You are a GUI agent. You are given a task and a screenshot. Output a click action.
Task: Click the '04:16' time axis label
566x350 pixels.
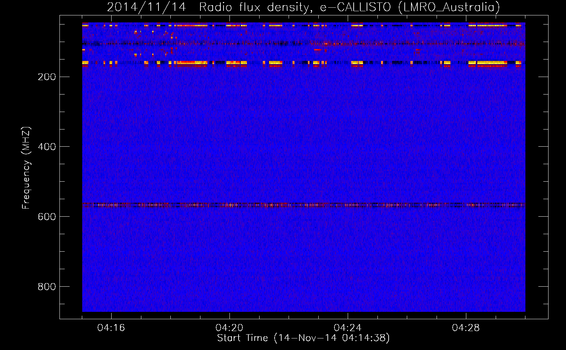pyautogui.click(x=111, y=328)
